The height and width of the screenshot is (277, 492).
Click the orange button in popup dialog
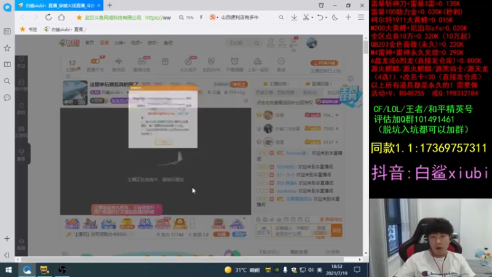[x=164, y=142]
